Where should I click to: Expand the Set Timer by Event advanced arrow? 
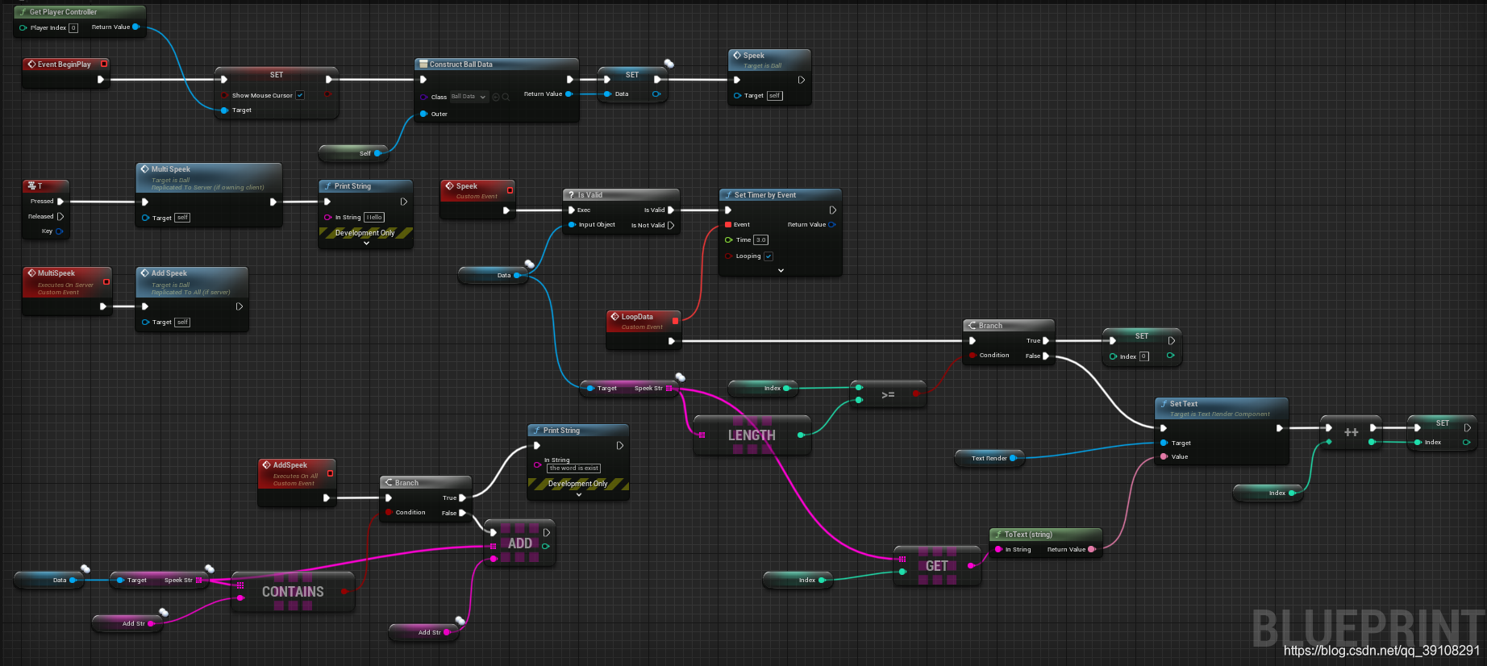(781, 271)
